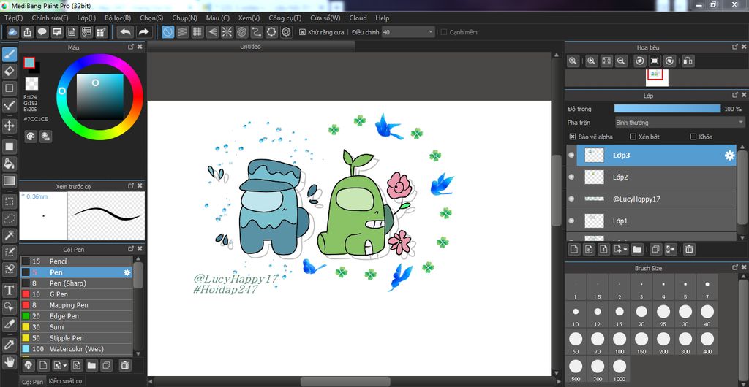Image resolution: width=749 pixels, height=387 pixels.
Task: Hide layer Lớp2
Action: [x=571, y=177]
